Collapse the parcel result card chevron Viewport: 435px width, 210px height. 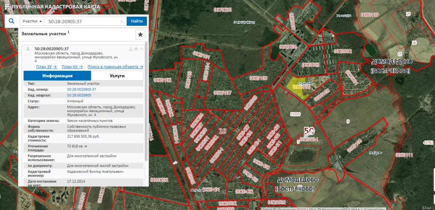click(141, 49)
